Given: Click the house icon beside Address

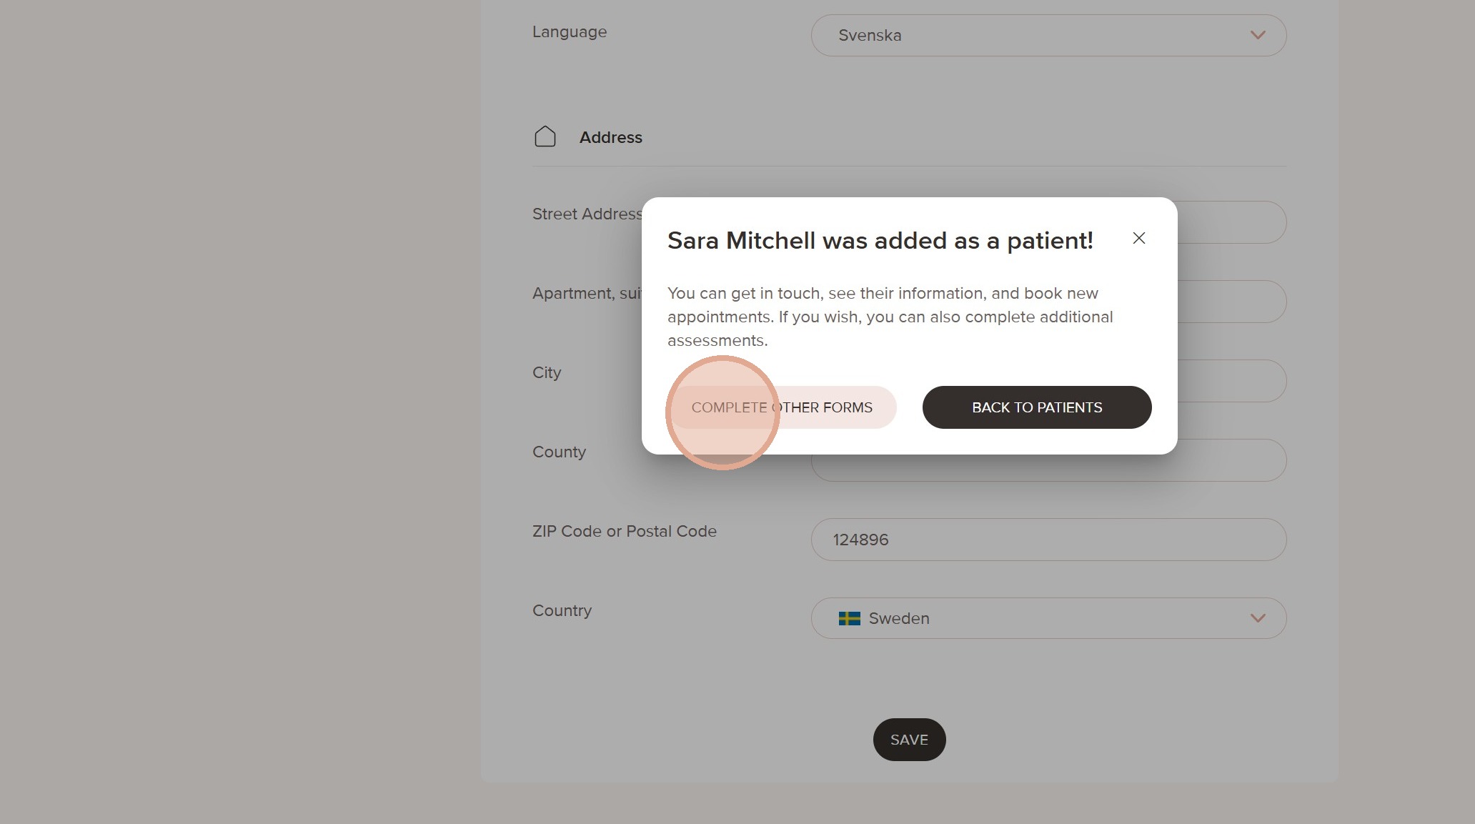Looking at the screenshot, I should click(545, 136).
